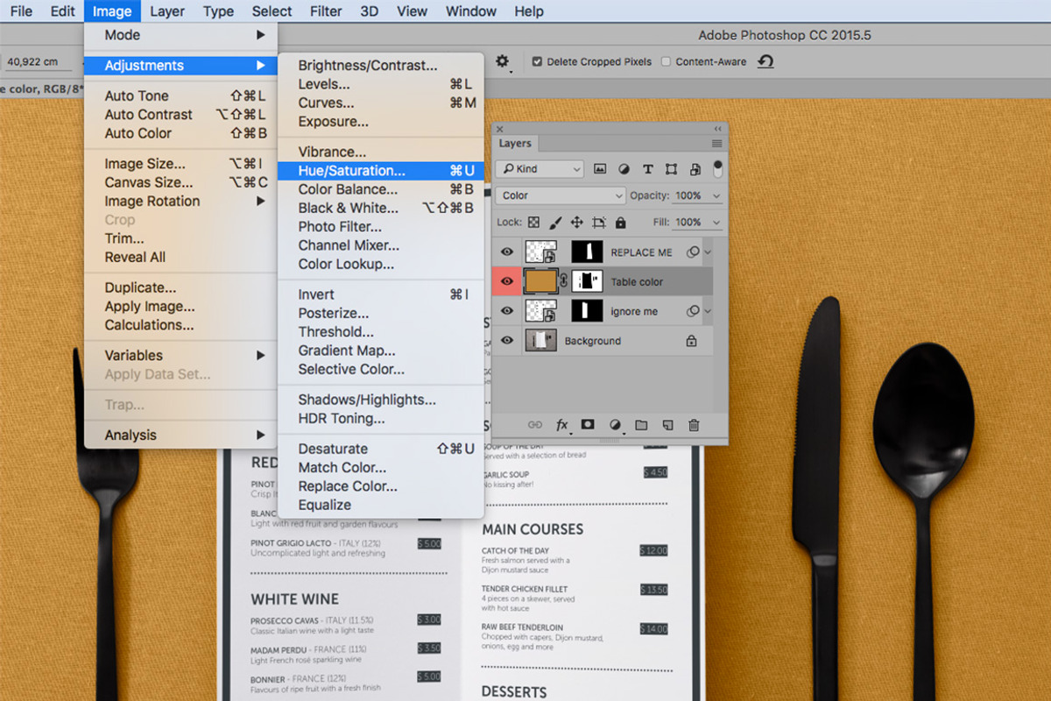Open the Analysis submenu
This screenshot has height=701, width=1051.
click(180, 435)
